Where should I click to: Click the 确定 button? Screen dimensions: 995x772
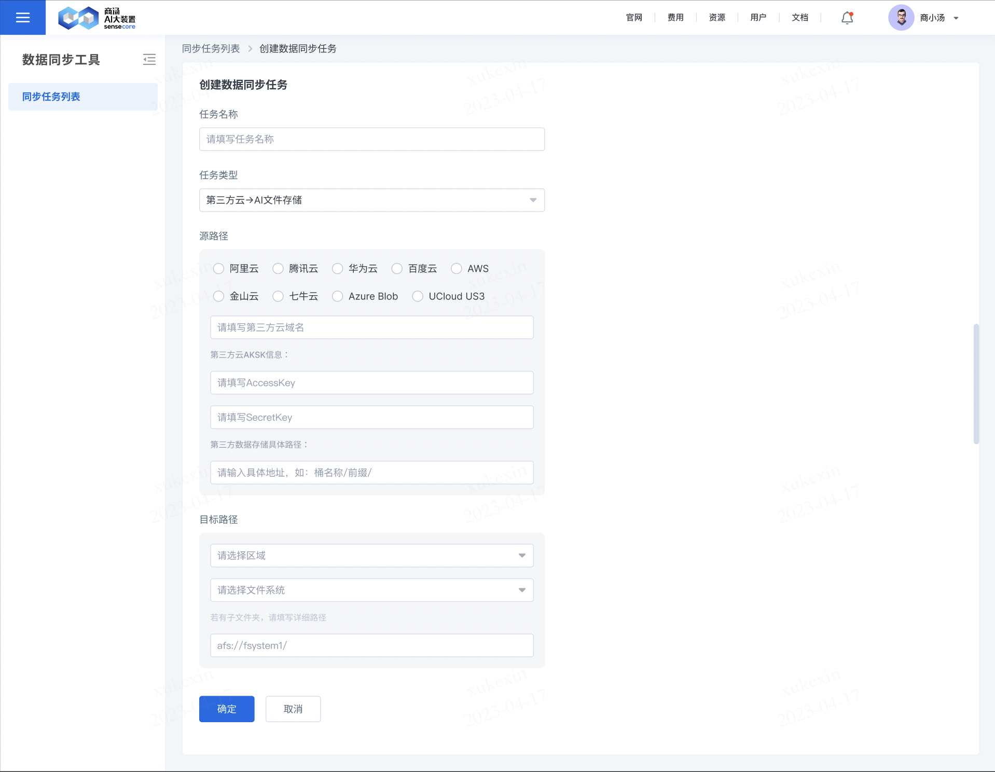(227, 709)
